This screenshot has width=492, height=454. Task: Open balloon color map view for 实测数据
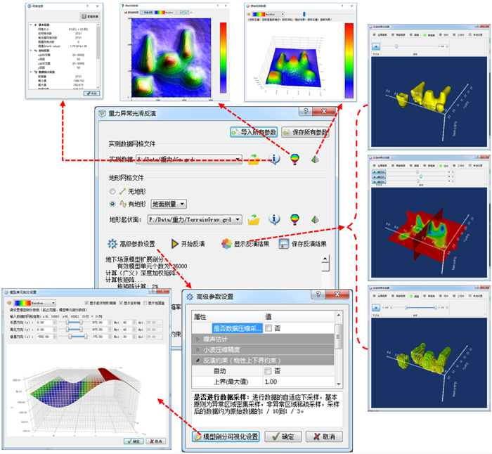point(296,160)
